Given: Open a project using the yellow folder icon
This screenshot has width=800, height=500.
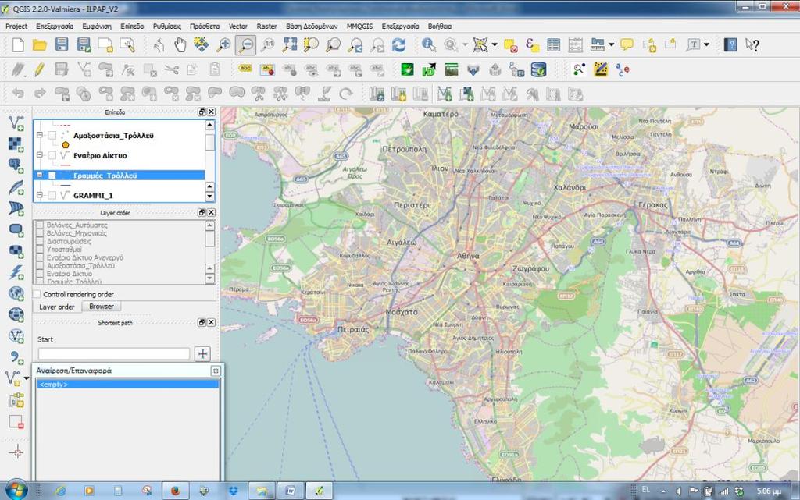Looking at the screenshot, I should pos(39,45).
